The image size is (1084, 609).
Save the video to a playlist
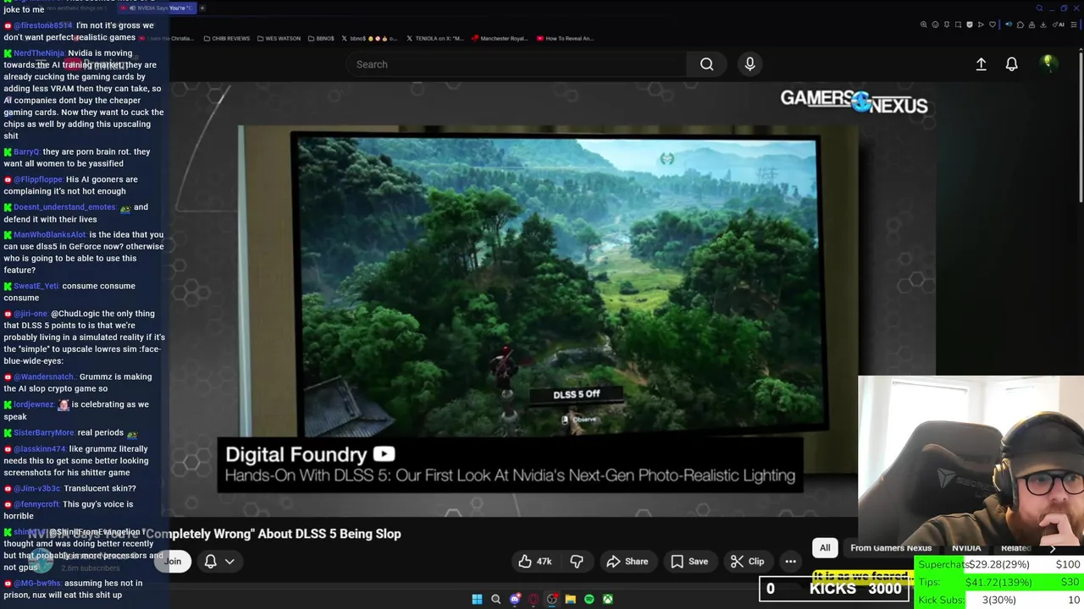tap(689, 561)
